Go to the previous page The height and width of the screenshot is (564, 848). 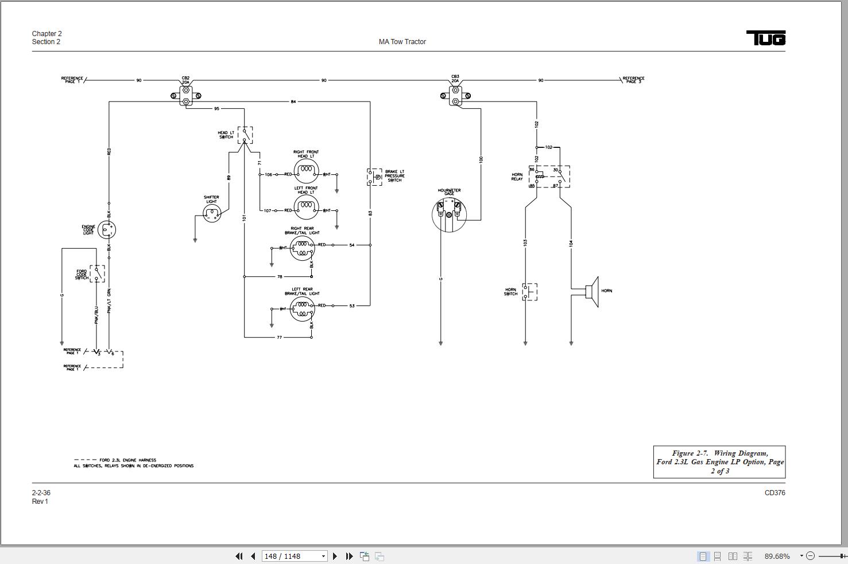[253, 556]
